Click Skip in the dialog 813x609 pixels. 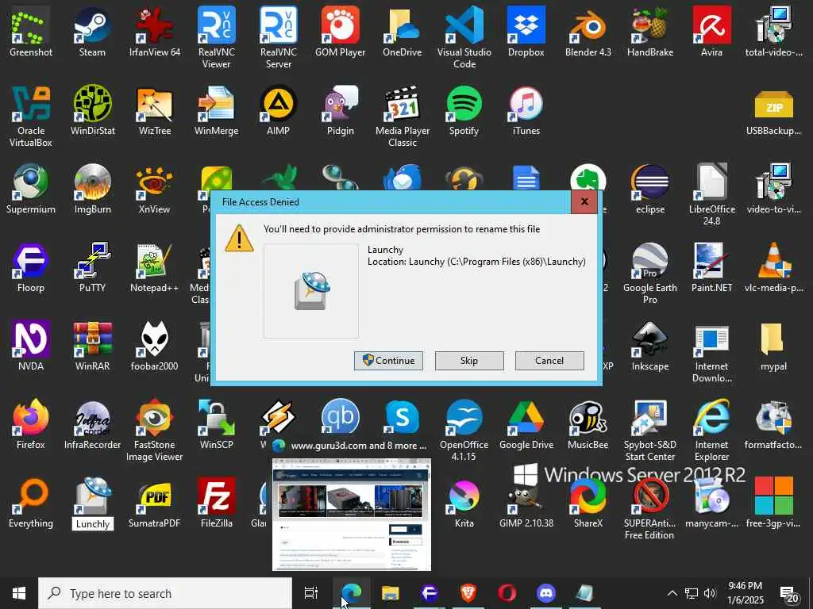point(468,361)
